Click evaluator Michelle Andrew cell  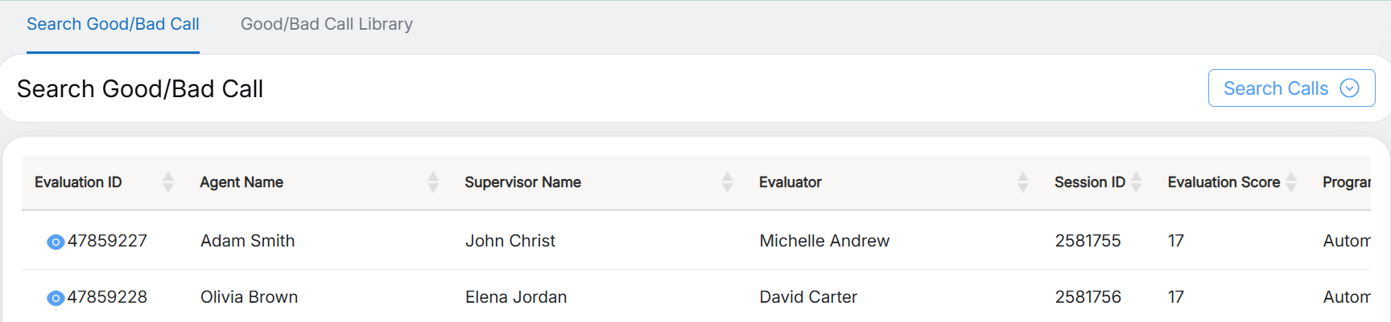point(824,241)
